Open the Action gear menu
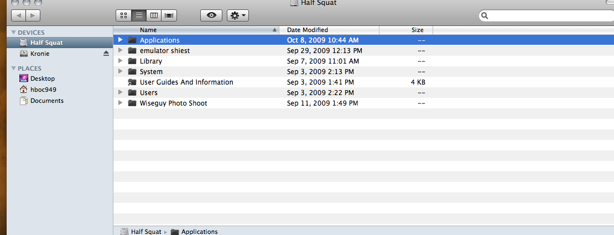614x235 pixels. coord(238,15)
